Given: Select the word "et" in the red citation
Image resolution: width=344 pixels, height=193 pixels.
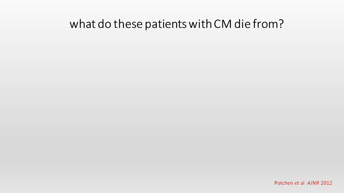Looking at the screenshot, I should tap(296, 183).
